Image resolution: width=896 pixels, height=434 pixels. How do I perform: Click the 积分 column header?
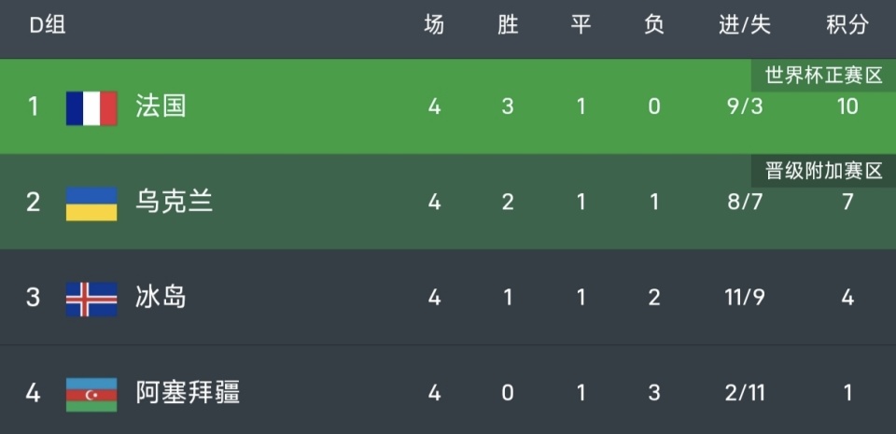[x=847, y=26]
